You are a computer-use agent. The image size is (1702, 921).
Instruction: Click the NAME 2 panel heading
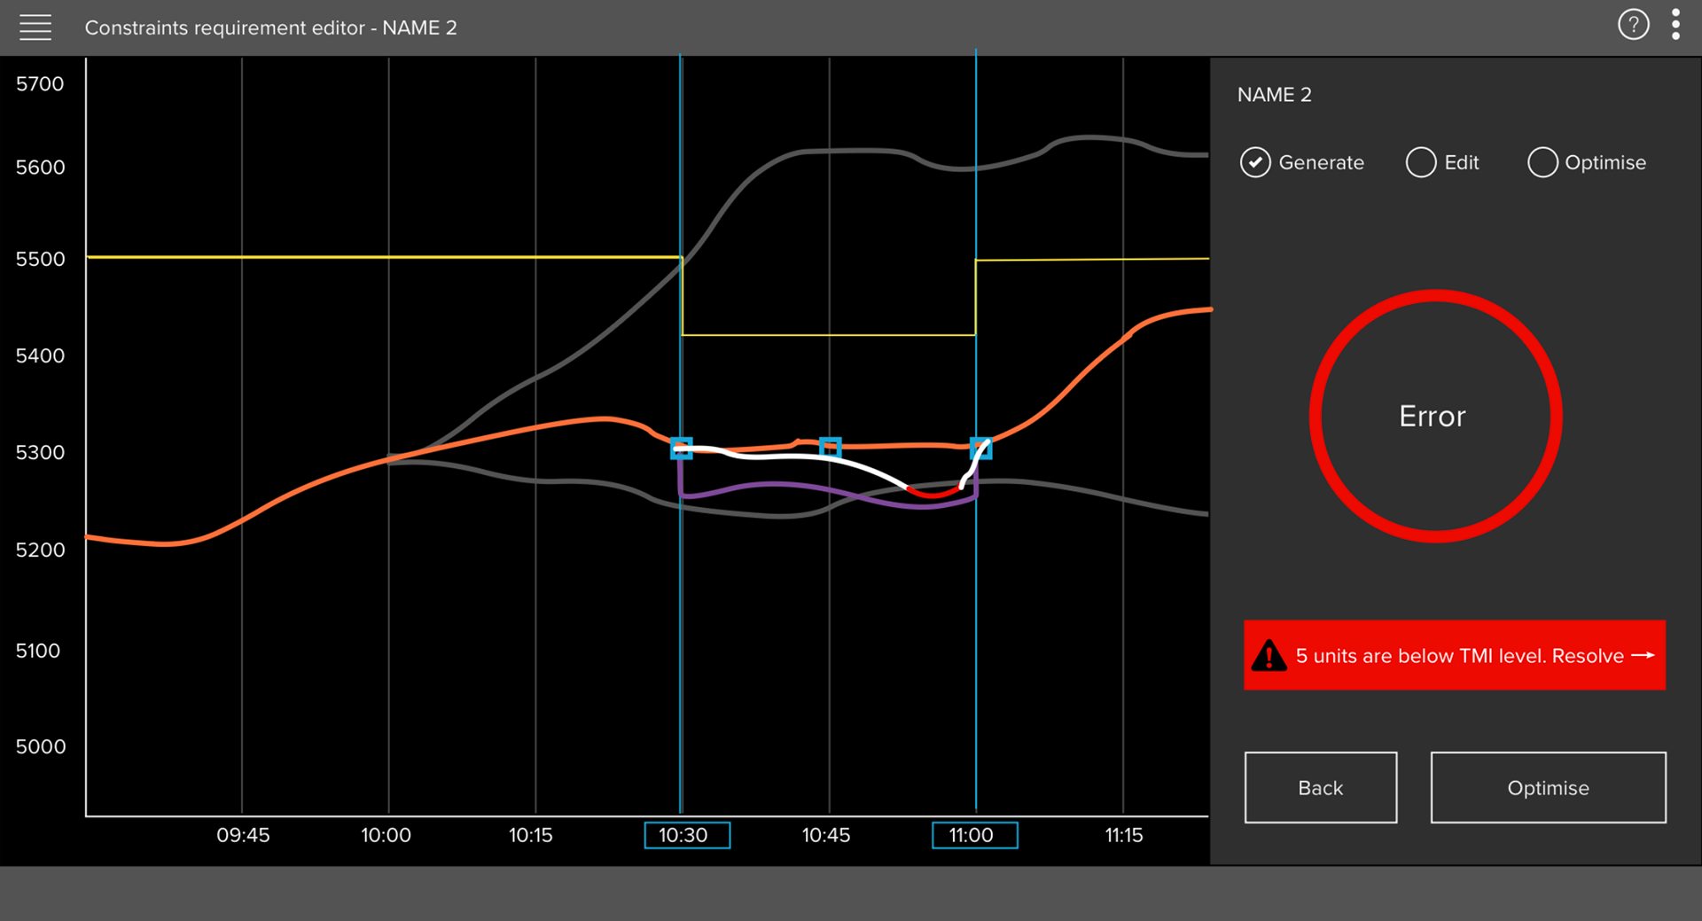[1274, 95]
